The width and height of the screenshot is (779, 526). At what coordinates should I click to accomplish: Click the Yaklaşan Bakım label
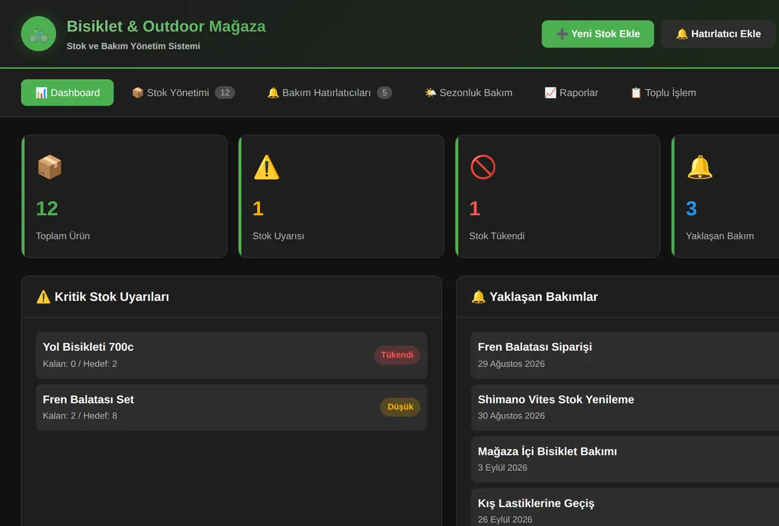click(720, 236)
